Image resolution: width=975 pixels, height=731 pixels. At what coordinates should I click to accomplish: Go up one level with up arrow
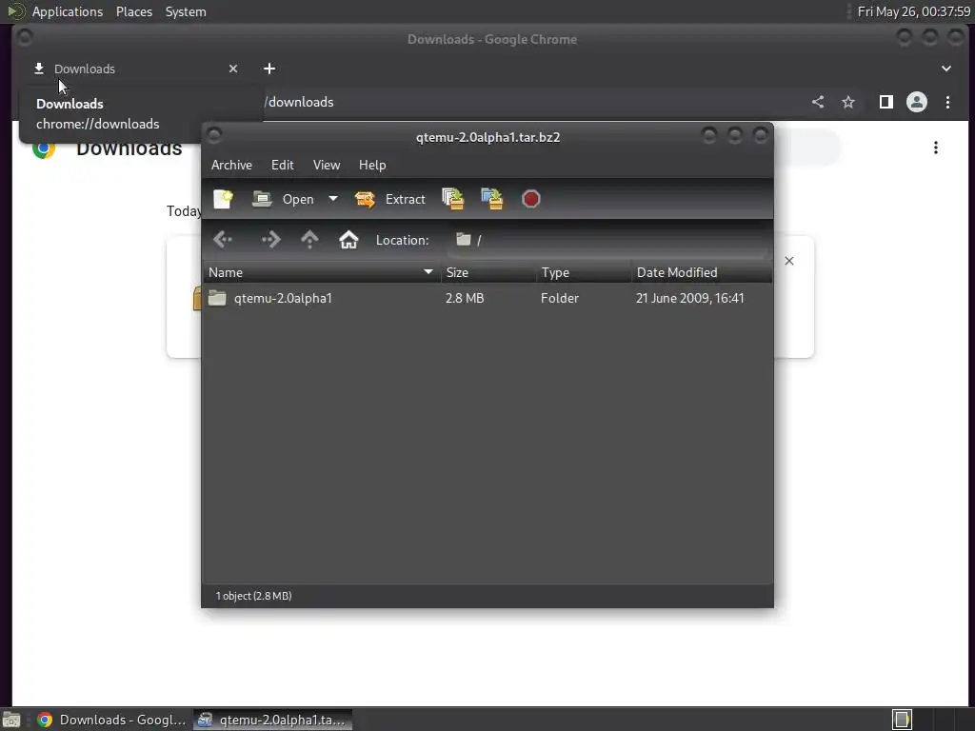[x=309, y=239]
